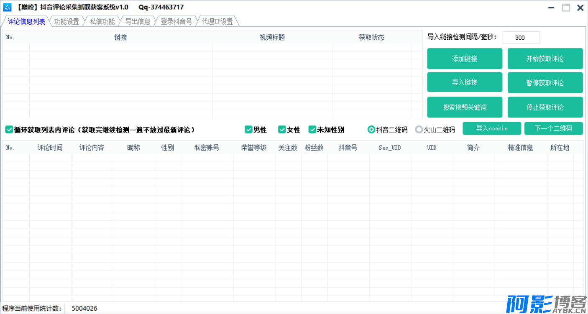This screenshot has width=588, height=314.
Task: Click the 获取状态 column header
Action: pos(371,37)
